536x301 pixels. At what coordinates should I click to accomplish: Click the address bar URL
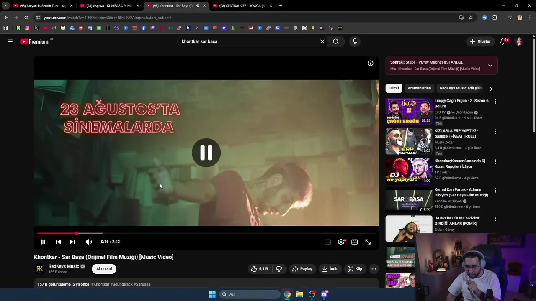107,18
